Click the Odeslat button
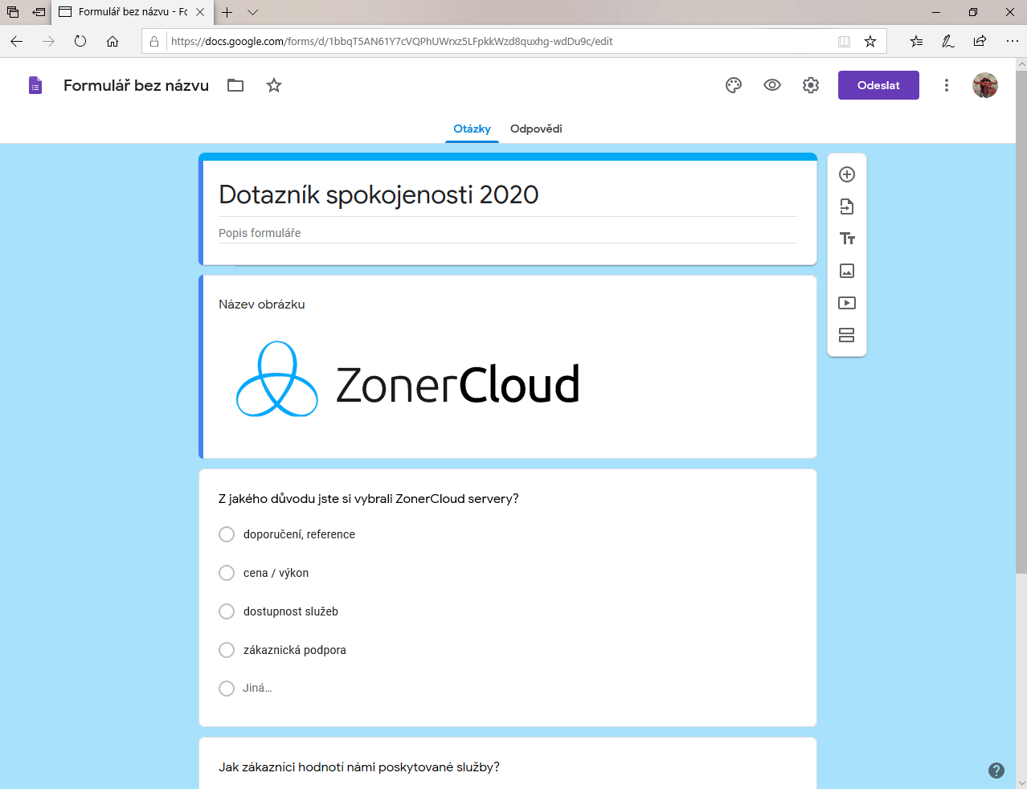Screen dimensions: 1027x789 point(878,85)
